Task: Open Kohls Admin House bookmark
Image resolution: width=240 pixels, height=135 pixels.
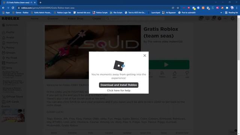Action: (x=41, y=12)
